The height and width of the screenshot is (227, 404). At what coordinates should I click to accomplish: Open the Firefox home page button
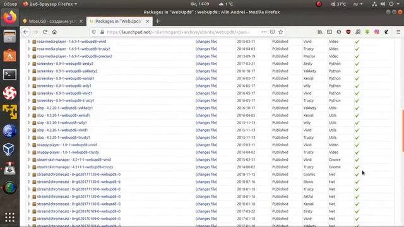coord(54,32)
